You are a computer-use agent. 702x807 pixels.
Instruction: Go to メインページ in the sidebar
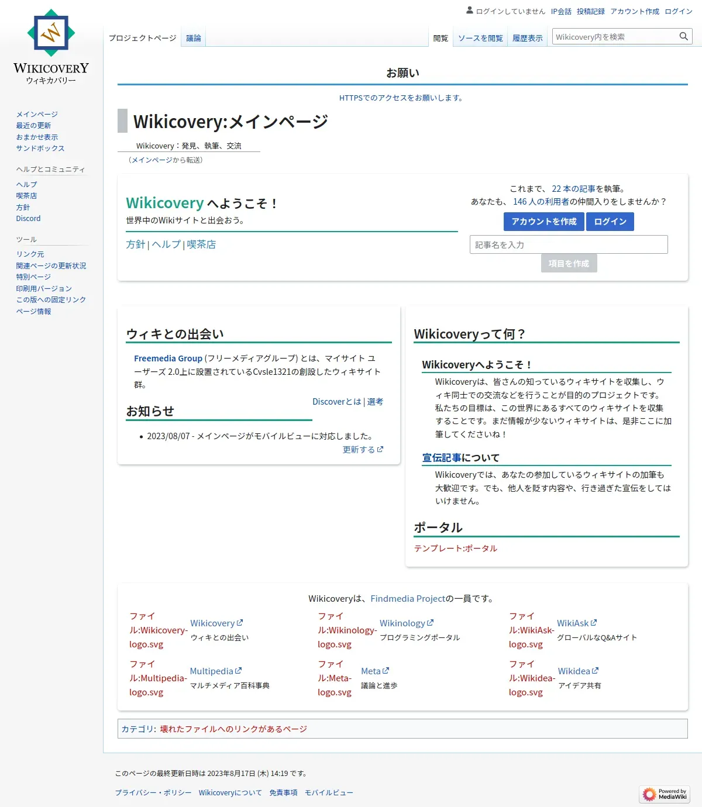(x=37, y=114)
